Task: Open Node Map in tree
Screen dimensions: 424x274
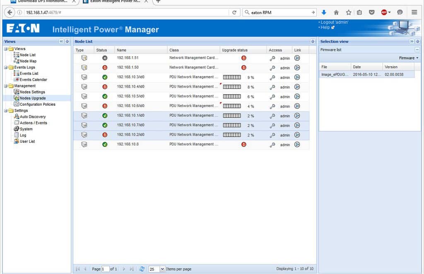Action: coord(28,61)
